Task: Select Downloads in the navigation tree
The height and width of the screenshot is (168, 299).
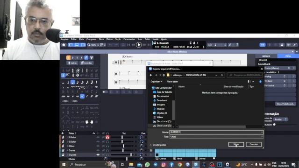Action: tap(162, 100)
